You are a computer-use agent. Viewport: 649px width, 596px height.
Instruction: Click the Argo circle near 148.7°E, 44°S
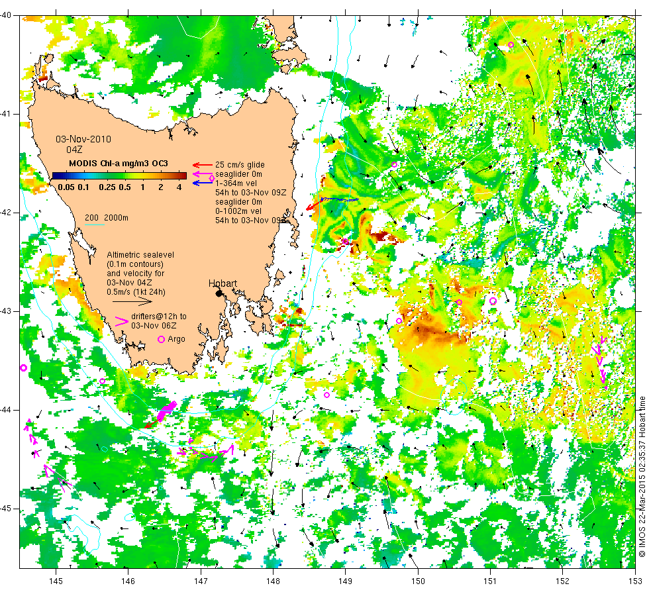326,395
